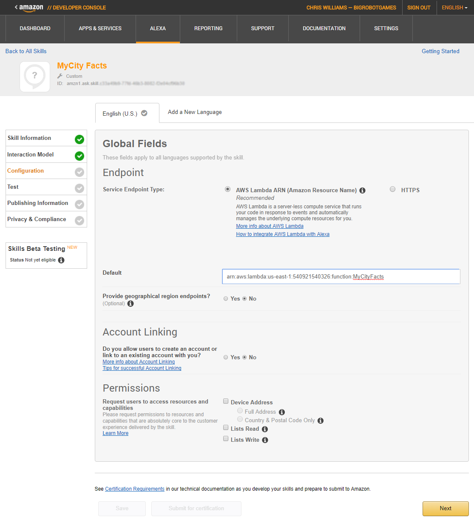Choose Yes for Account Linking
Viewport: 474px width, 520px height.
[x=226, y=357]
